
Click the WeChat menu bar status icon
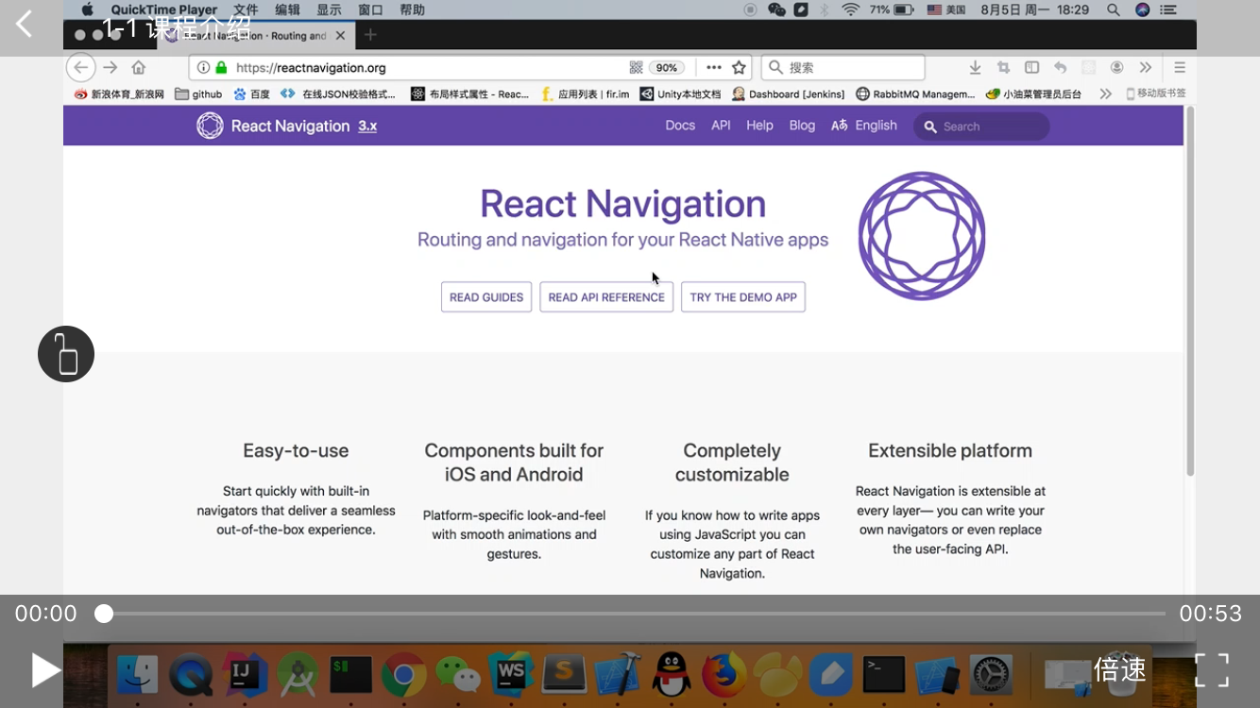click(776, 9)
